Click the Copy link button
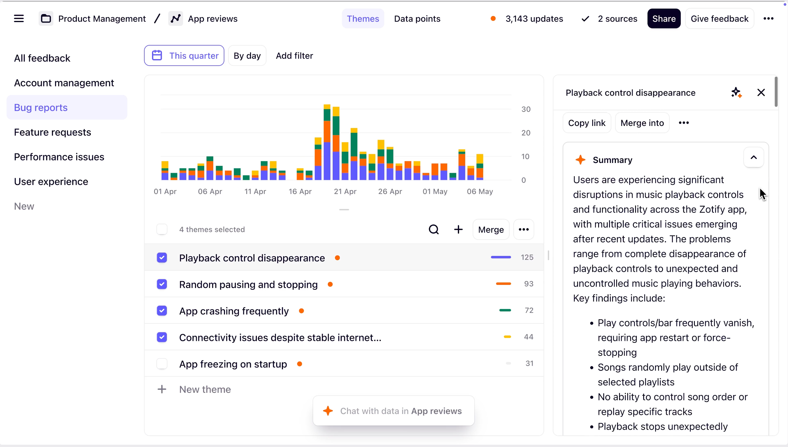The image size is (788, 447). click(x=587, y=123)
